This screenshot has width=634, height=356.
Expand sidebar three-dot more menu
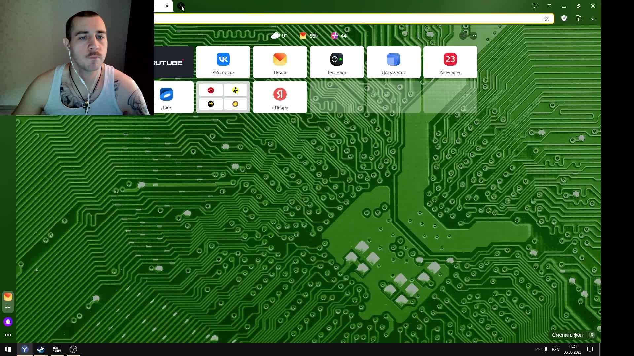[8, 335]
